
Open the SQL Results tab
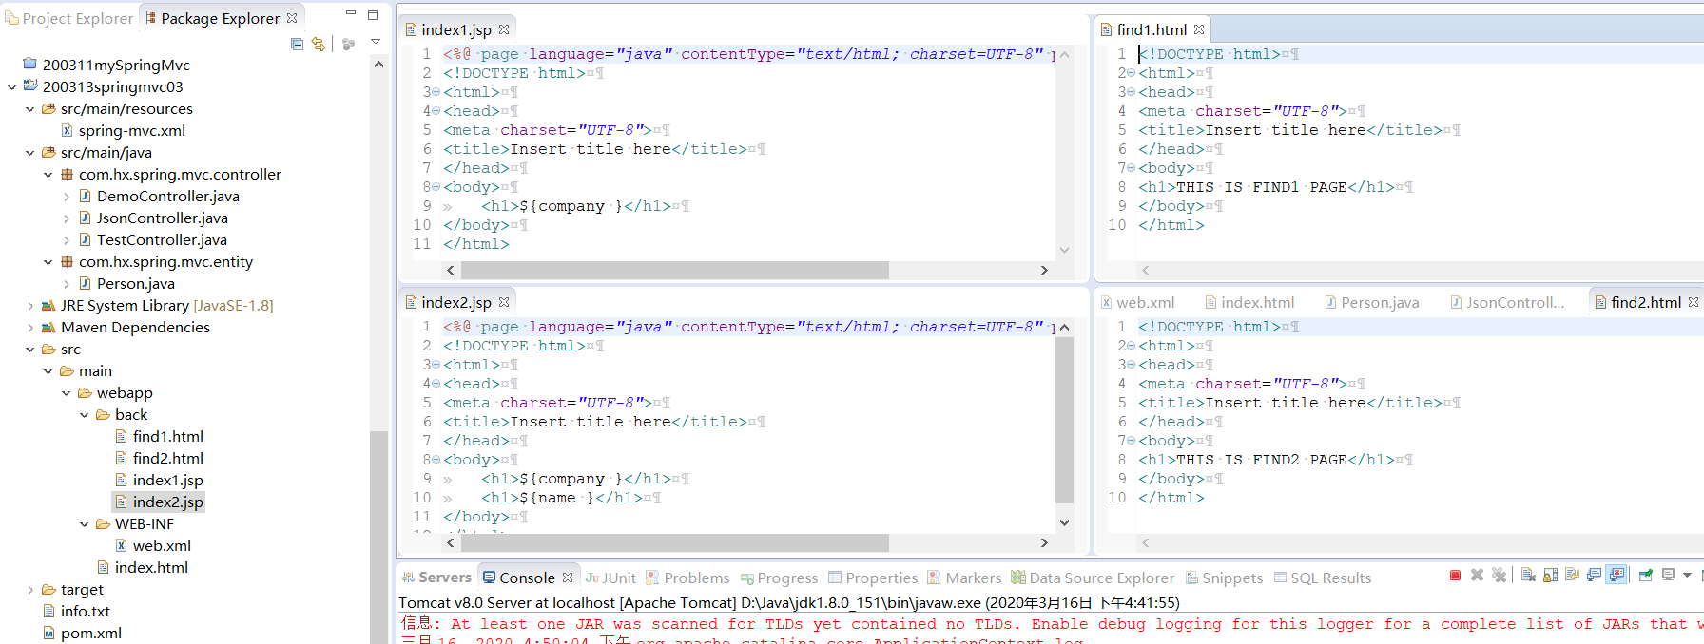pyautogui.click(x=1323, y=578)
